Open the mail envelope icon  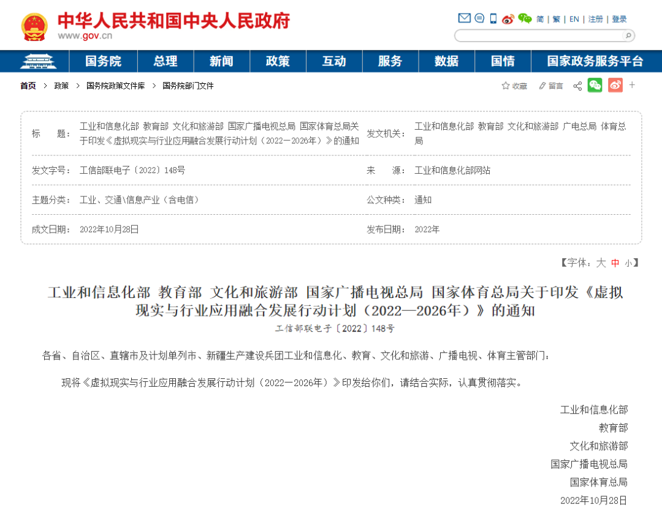465,18
